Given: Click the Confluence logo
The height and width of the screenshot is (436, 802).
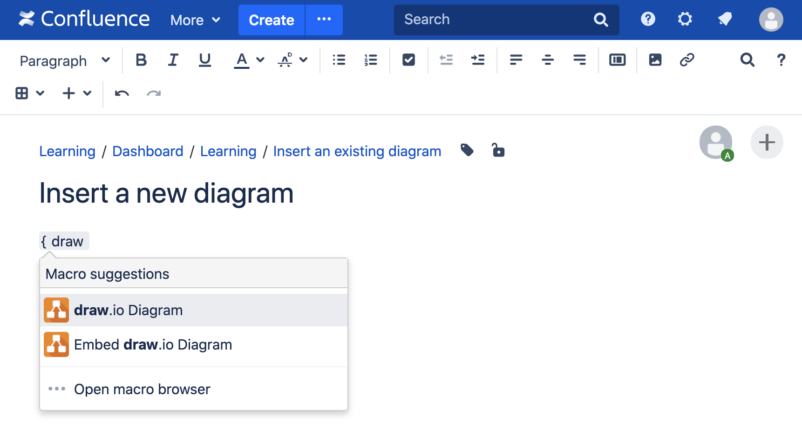Looking at the screenshot, I should (84, 20).
